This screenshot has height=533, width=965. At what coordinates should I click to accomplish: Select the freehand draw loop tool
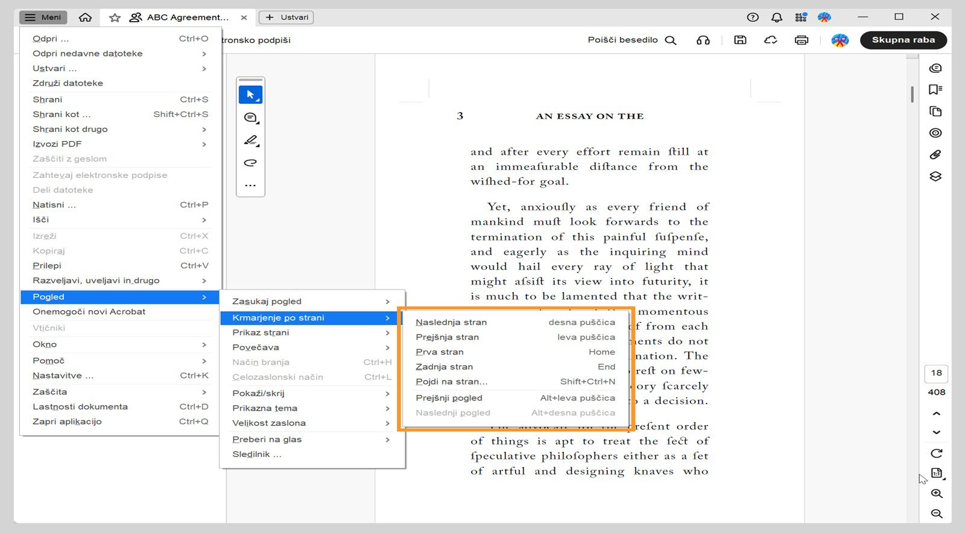[x=250, y=163]
